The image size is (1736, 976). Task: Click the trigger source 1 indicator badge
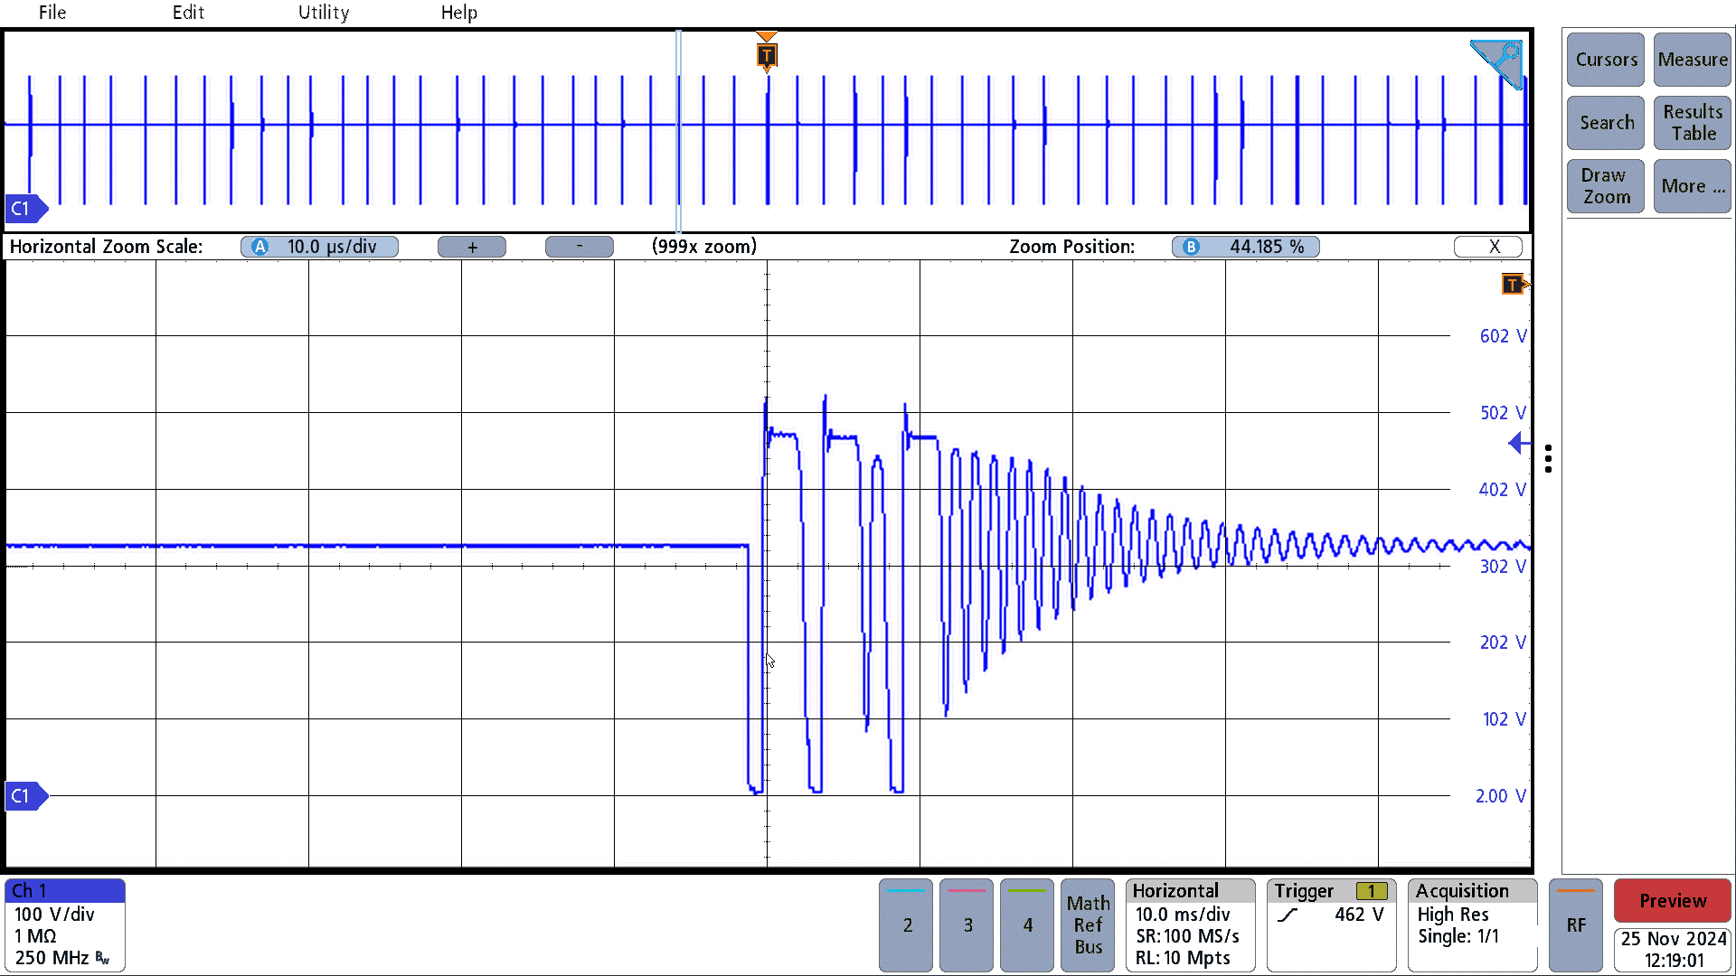[1372, 891]
